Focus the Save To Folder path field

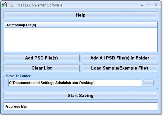(75, 83)
